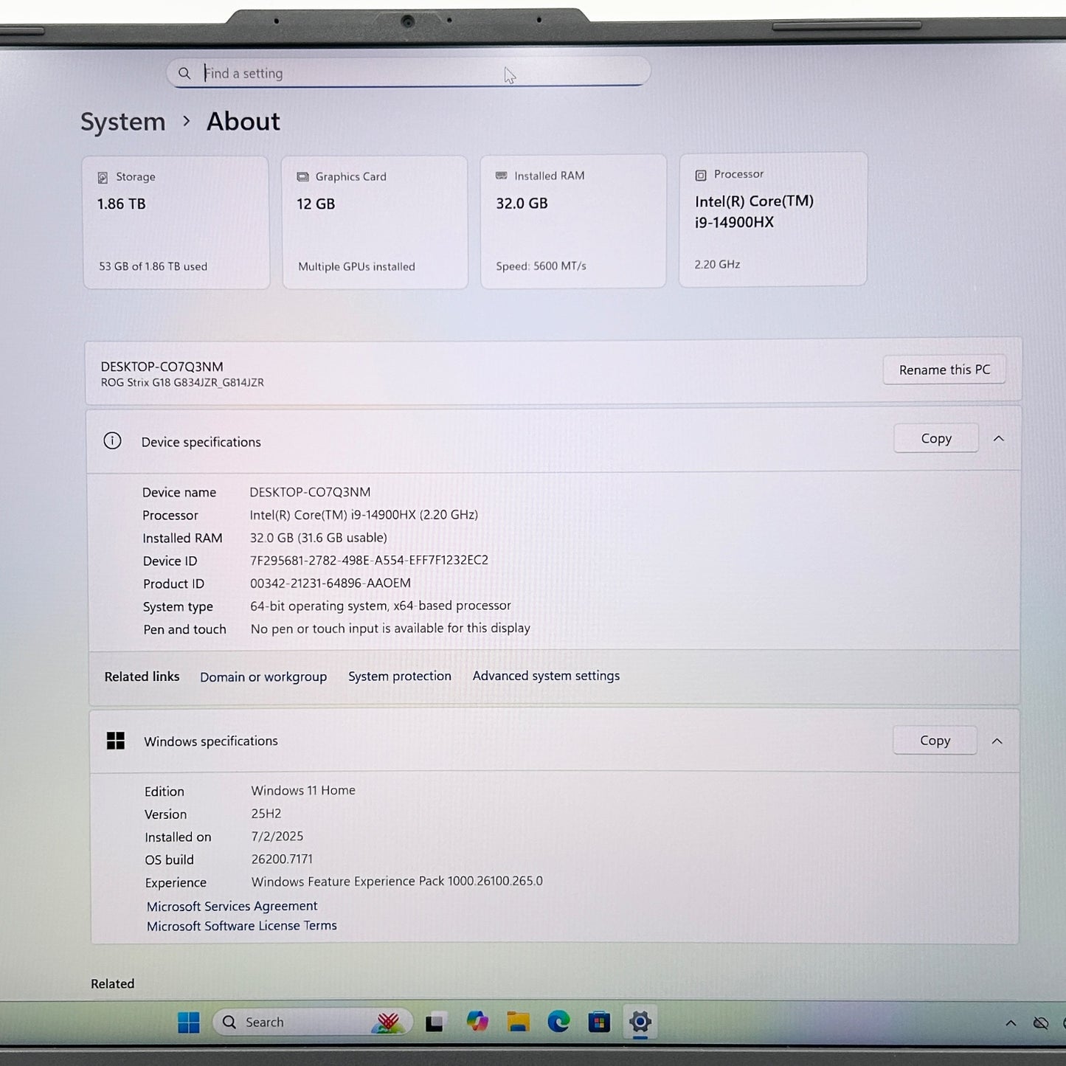Copy the Windows specifications
The width and height of the screenshot is (1066, 1066).
click(x=935, y=741)
